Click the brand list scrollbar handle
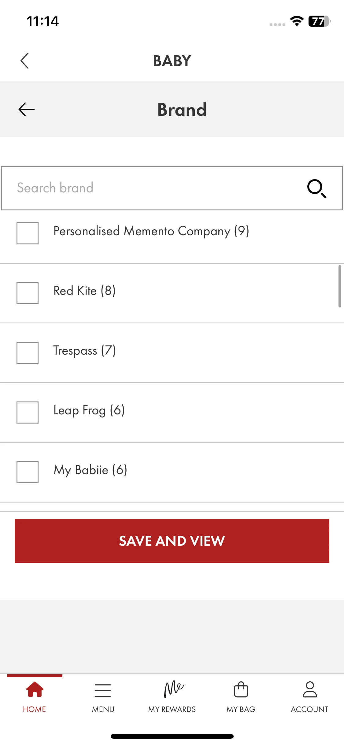Screen dimensions: 344x746 coord(340,286)
